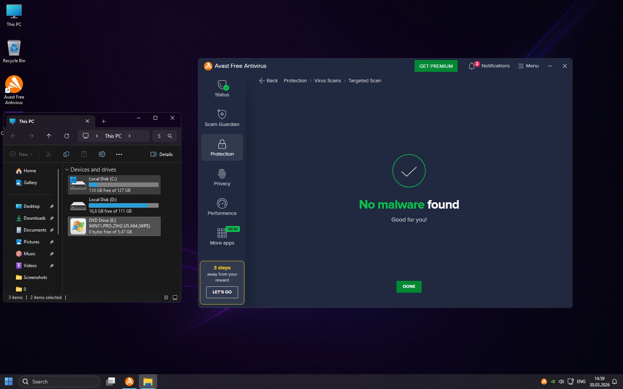Click the green DONE button

pyautogui.click(x=409, y=286)
